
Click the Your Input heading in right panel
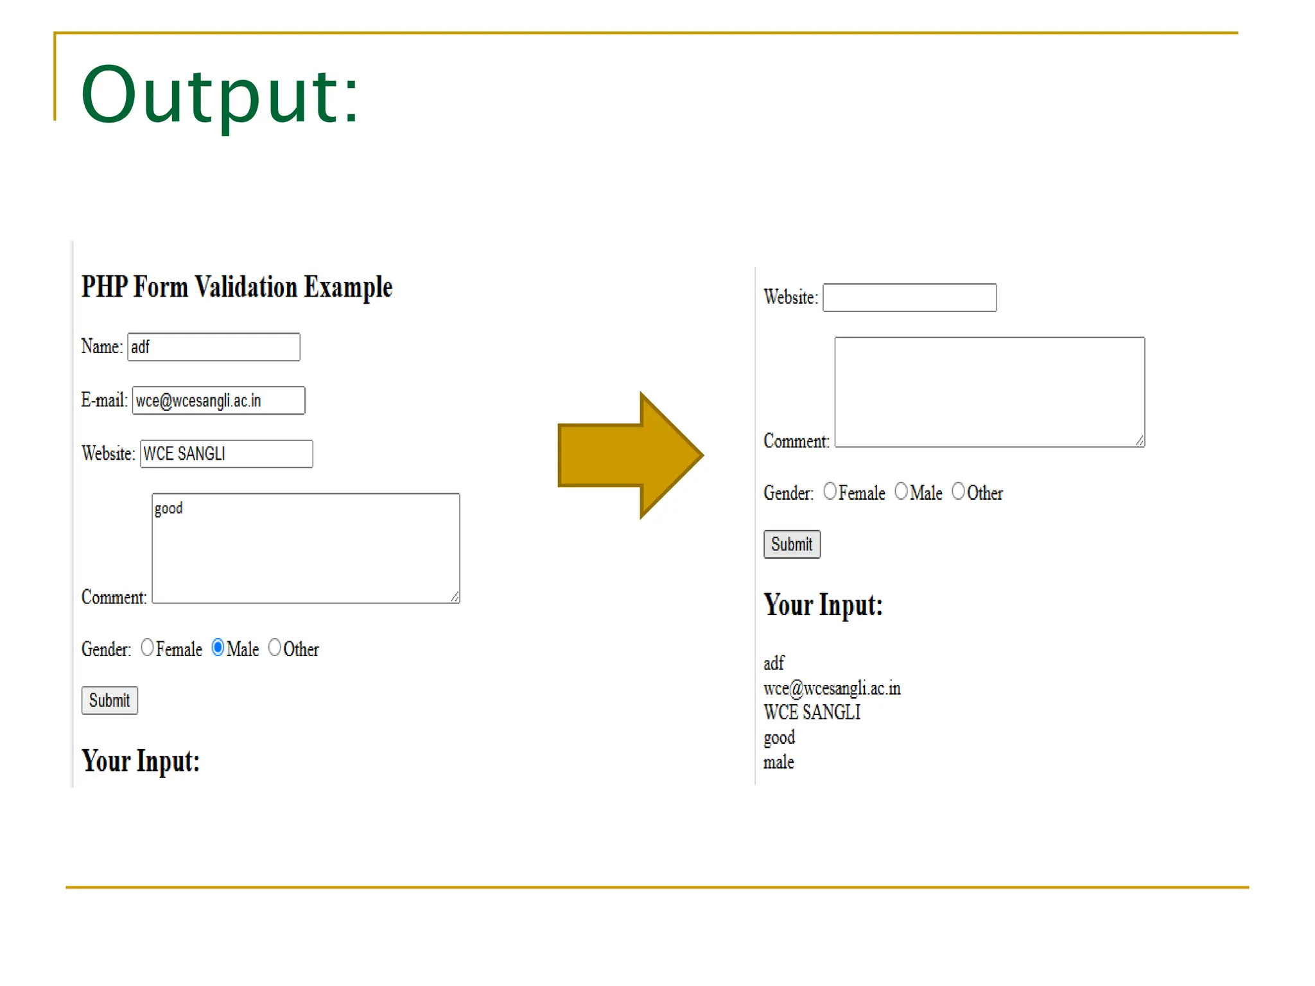point(823,605)
